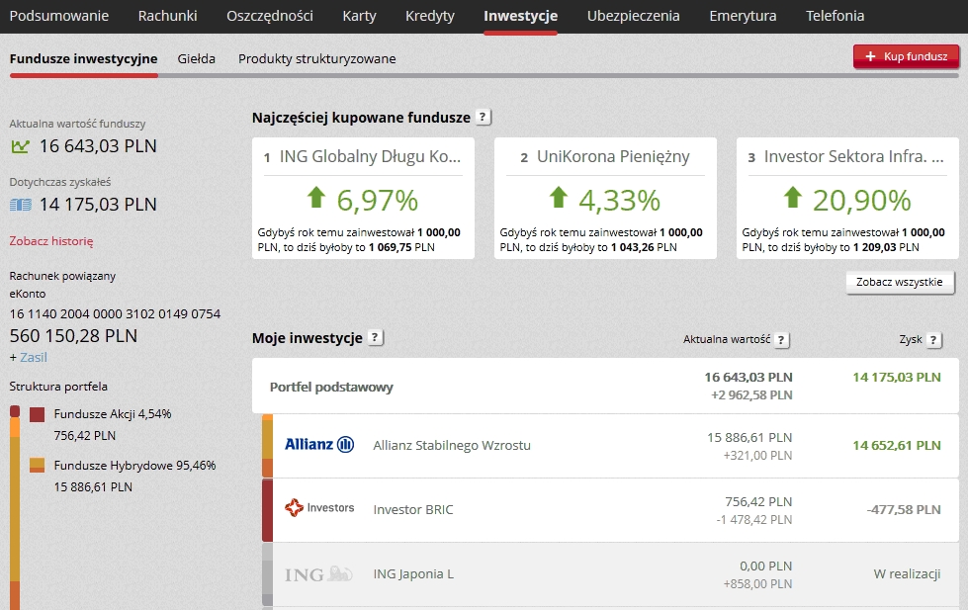
Task: Go to Rachunki section
Action: (168, 16)
